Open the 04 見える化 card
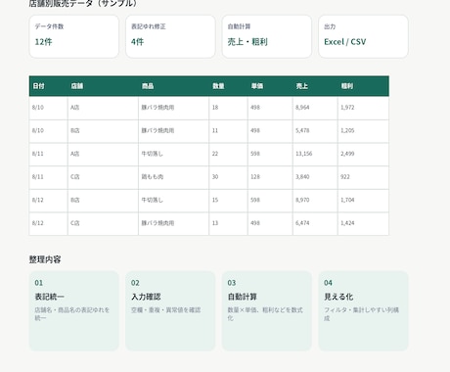 coord(363,310)
